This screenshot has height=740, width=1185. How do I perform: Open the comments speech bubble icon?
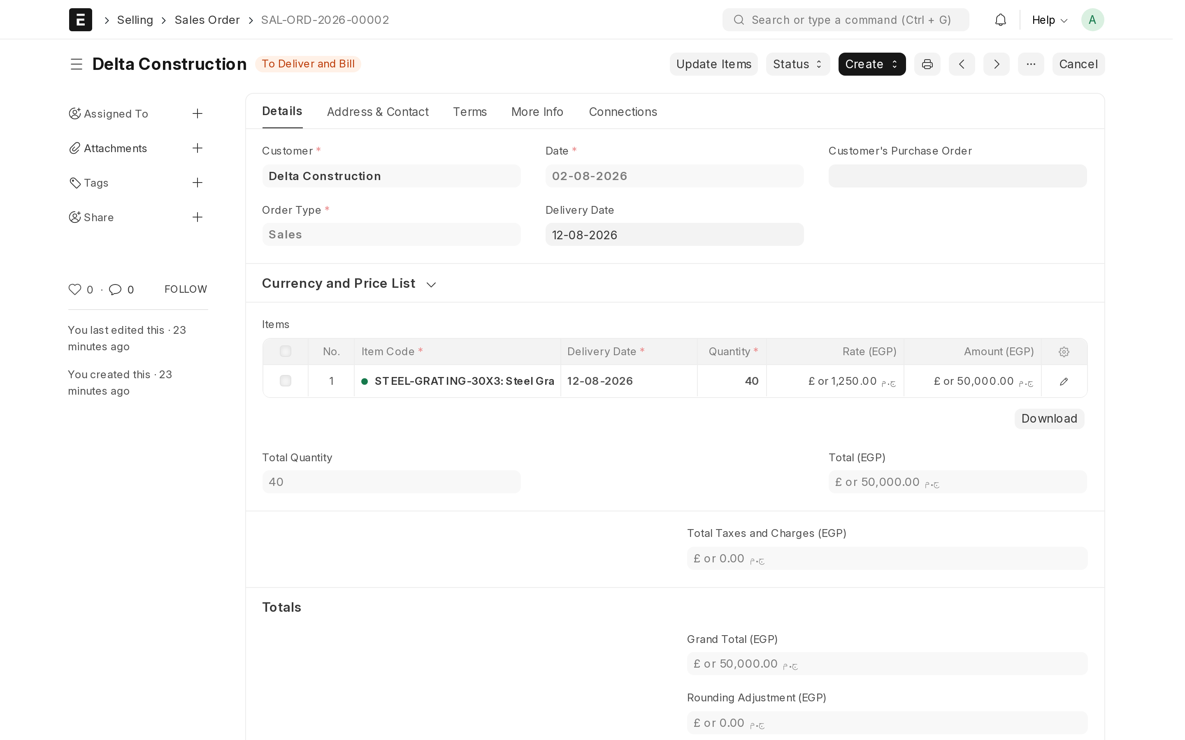(115, 289)
